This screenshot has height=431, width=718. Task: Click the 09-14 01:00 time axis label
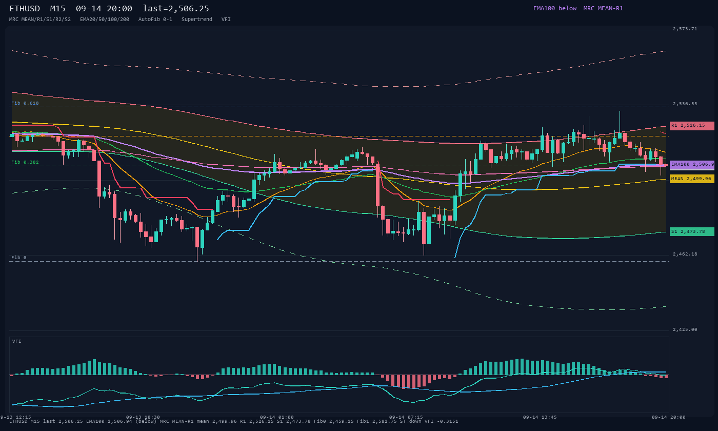tap(277, 417)
